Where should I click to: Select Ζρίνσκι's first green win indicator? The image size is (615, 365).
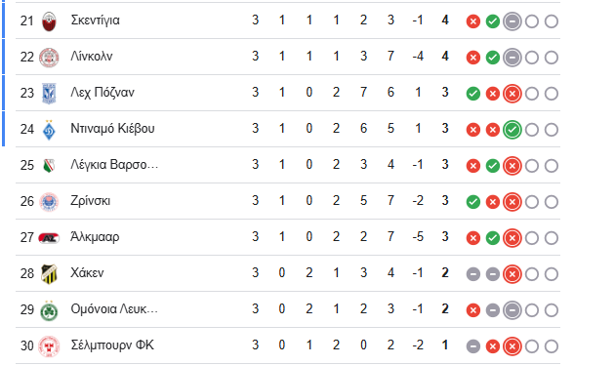(x=473, y=202)
